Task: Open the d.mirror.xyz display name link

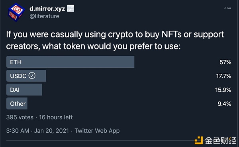Action: (x=47, y=9)
